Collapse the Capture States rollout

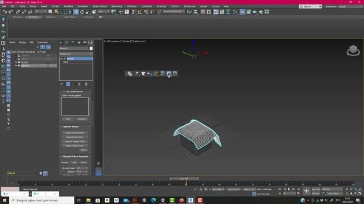pyautogui.click(x=71, y=127)
